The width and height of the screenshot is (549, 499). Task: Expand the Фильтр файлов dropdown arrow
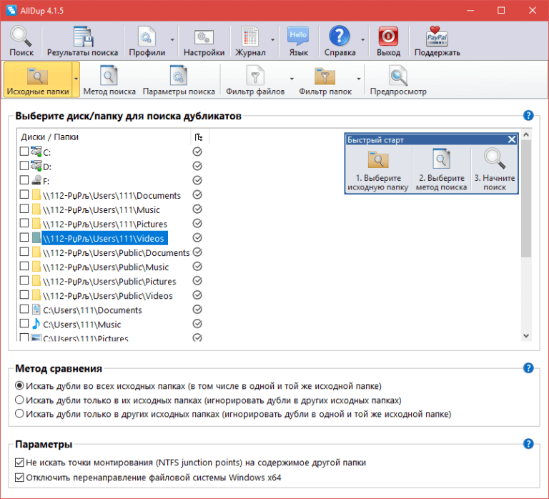coord(291,79)
